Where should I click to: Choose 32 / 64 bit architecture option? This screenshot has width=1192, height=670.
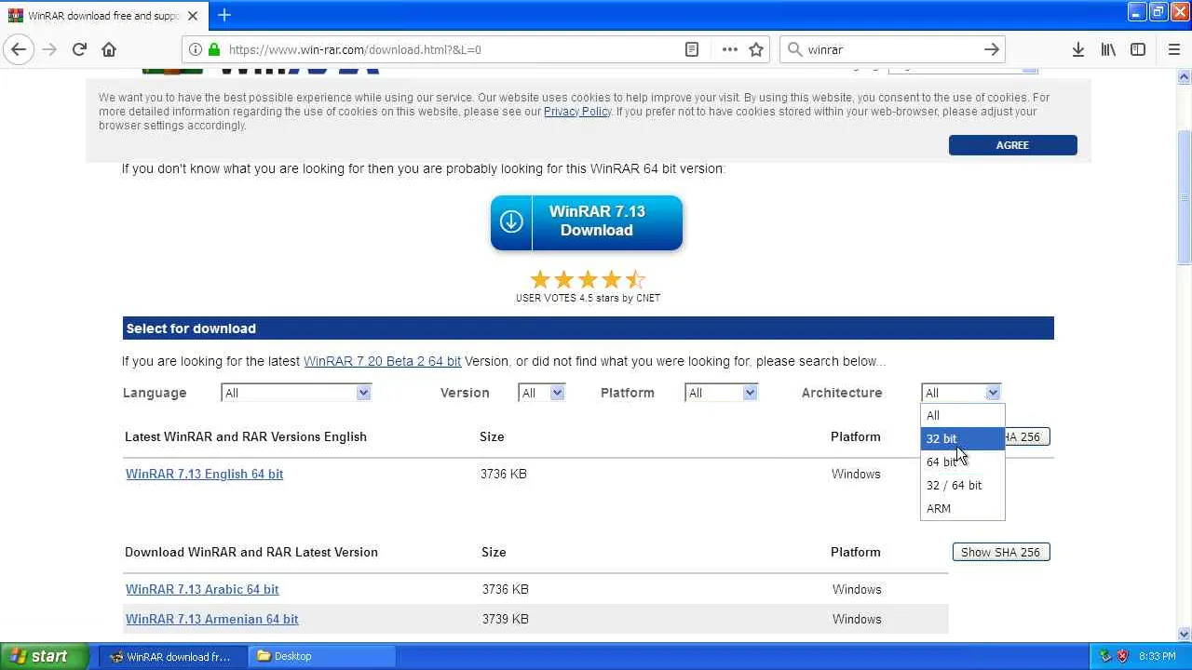[963, 485]
